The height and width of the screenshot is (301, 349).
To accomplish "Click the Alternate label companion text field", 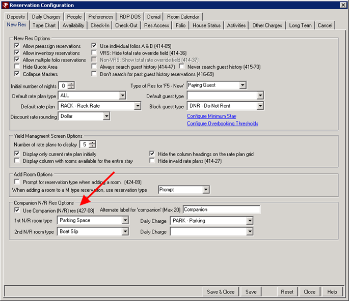I will (x=221, y=209).
